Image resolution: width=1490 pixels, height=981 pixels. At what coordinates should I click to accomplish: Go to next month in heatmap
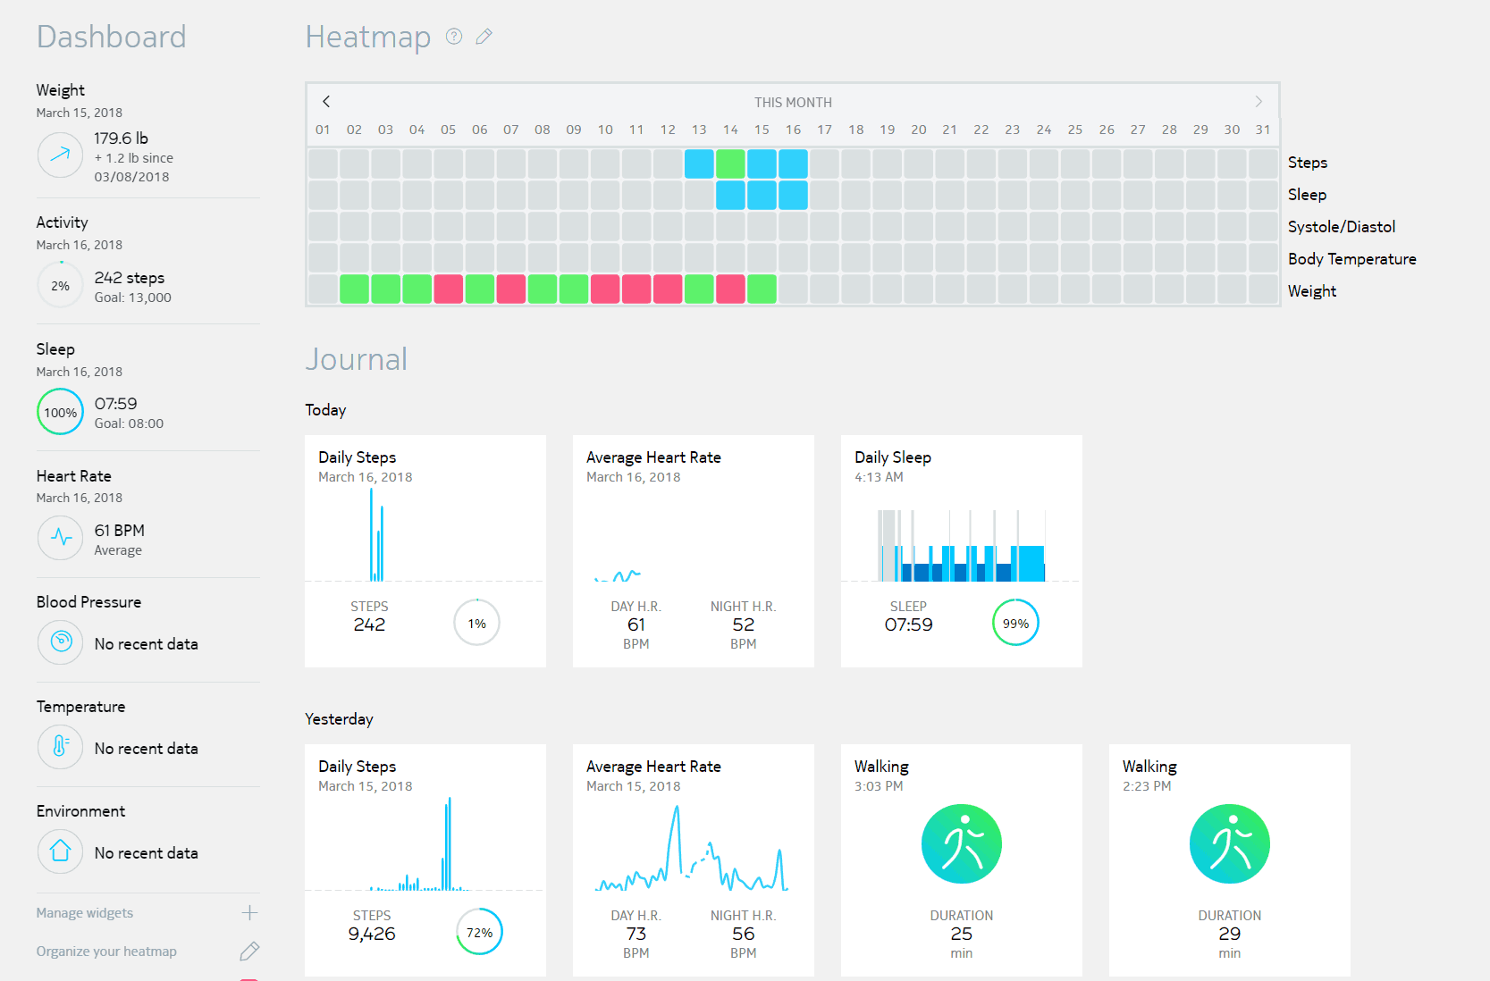coord(1259,102)
